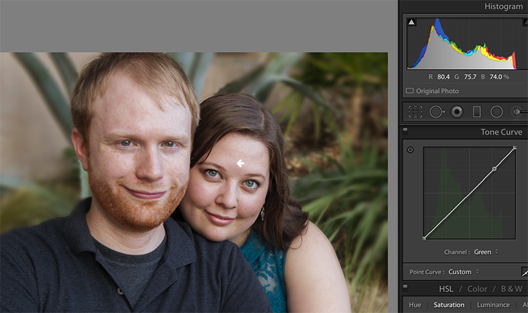This screenshot has width=528, height=313.
Task: Open the Point Curve Custom dropdown
Action: point(463,272)
